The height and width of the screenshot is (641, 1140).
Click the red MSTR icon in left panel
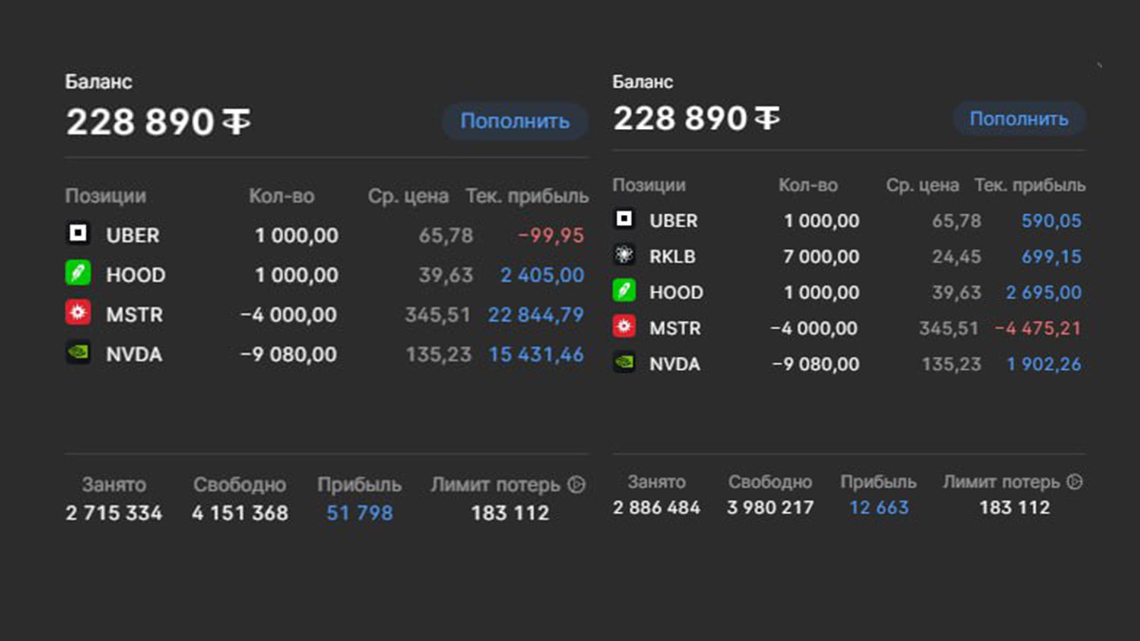78,313
